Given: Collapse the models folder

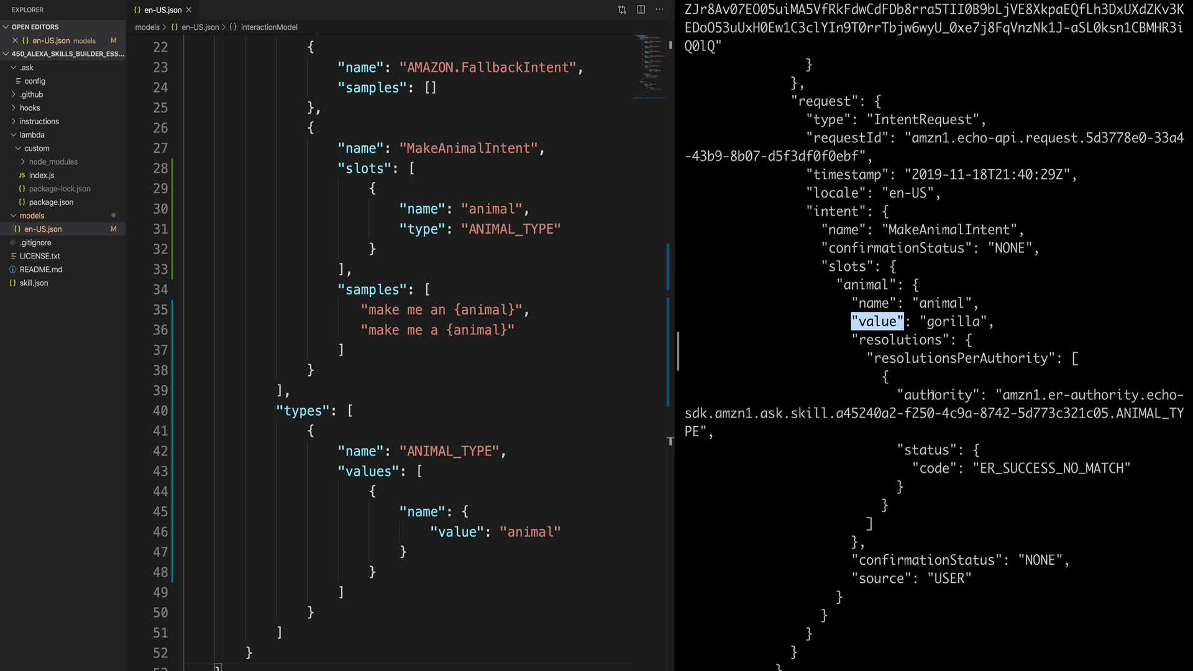Looking at the screenshot, I should click(x=32, y=216).
